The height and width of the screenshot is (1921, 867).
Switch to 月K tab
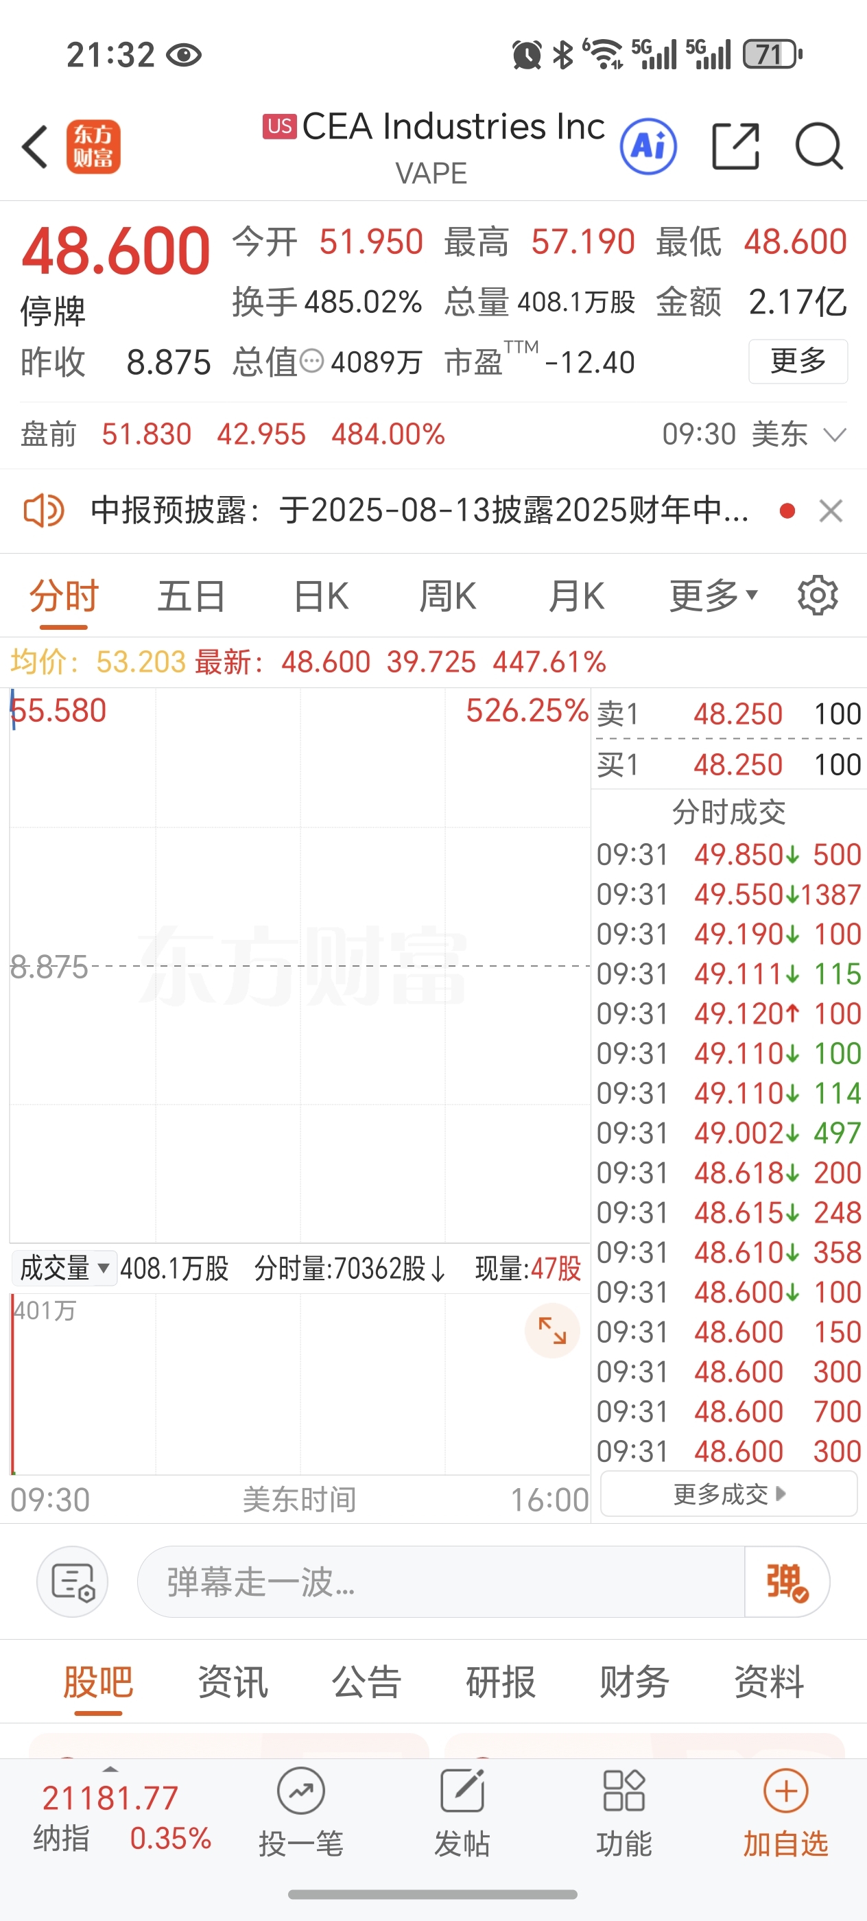click(x=575, y=596)
